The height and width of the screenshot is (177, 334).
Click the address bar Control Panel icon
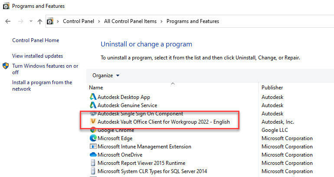[50, 21]
